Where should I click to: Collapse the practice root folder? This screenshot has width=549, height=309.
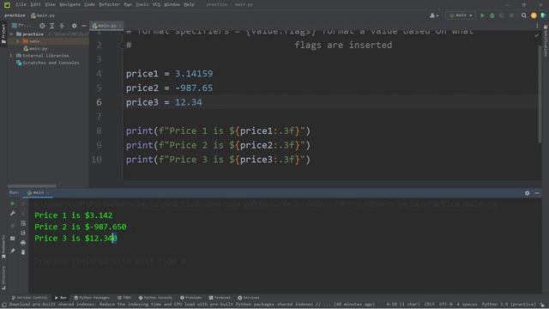coord(11,34)
